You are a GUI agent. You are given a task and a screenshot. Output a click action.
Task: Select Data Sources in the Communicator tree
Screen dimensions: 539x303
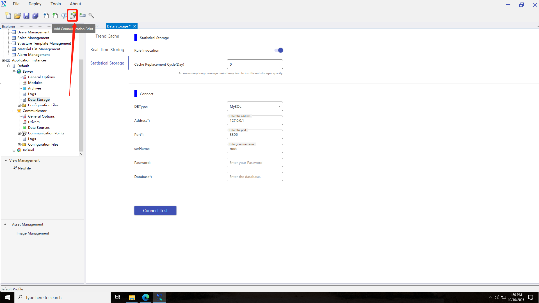click(39, 128)
